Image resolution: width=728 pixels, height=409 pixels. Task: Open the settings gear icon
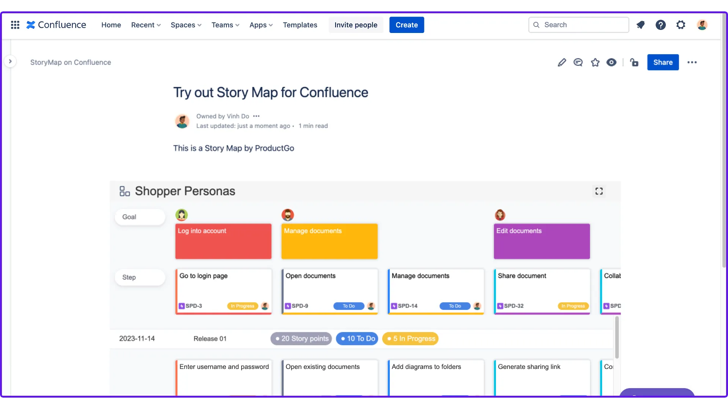click(681, 25)
